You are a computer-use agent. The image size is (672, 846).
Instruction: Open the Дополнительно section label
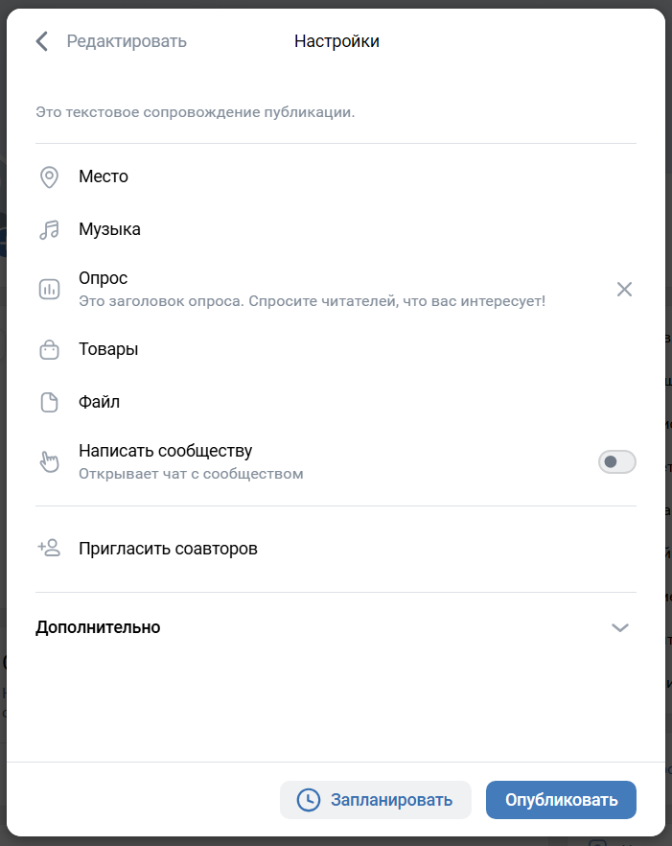98,627
